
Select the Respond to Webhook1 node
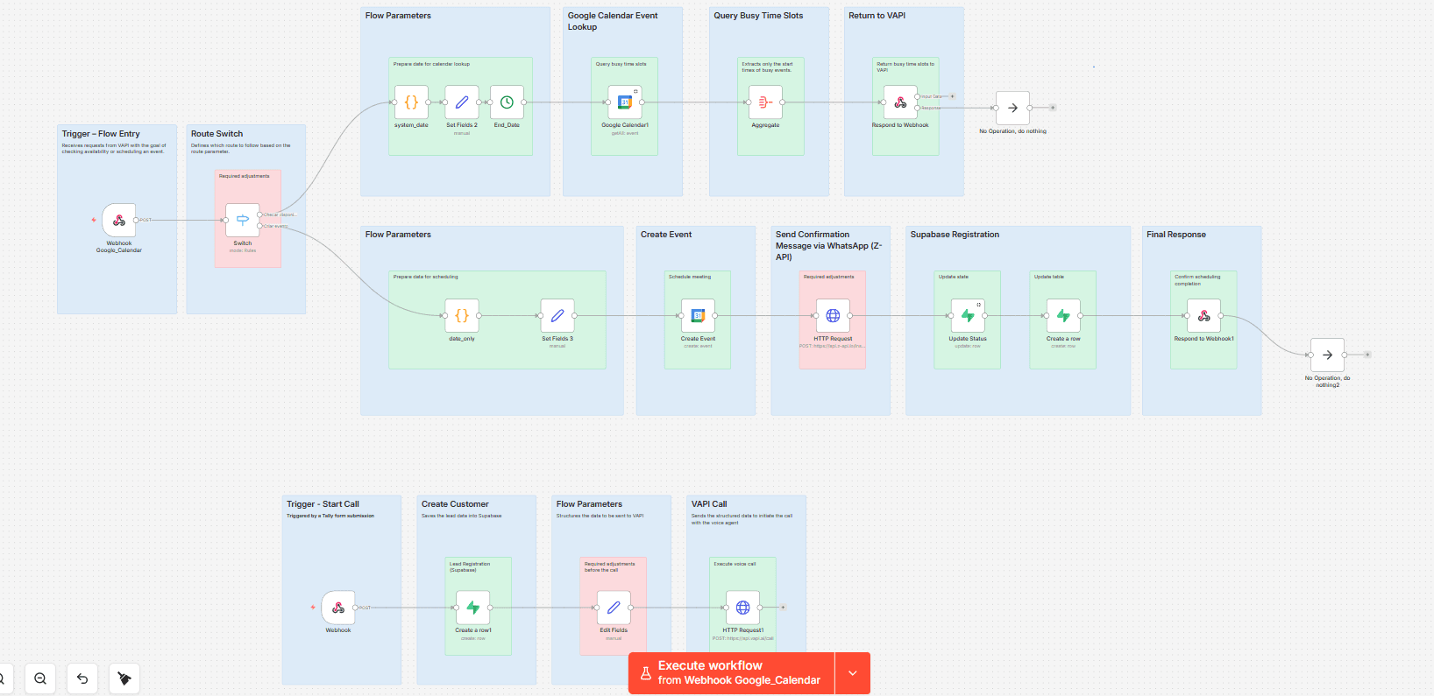point(1203,315)
